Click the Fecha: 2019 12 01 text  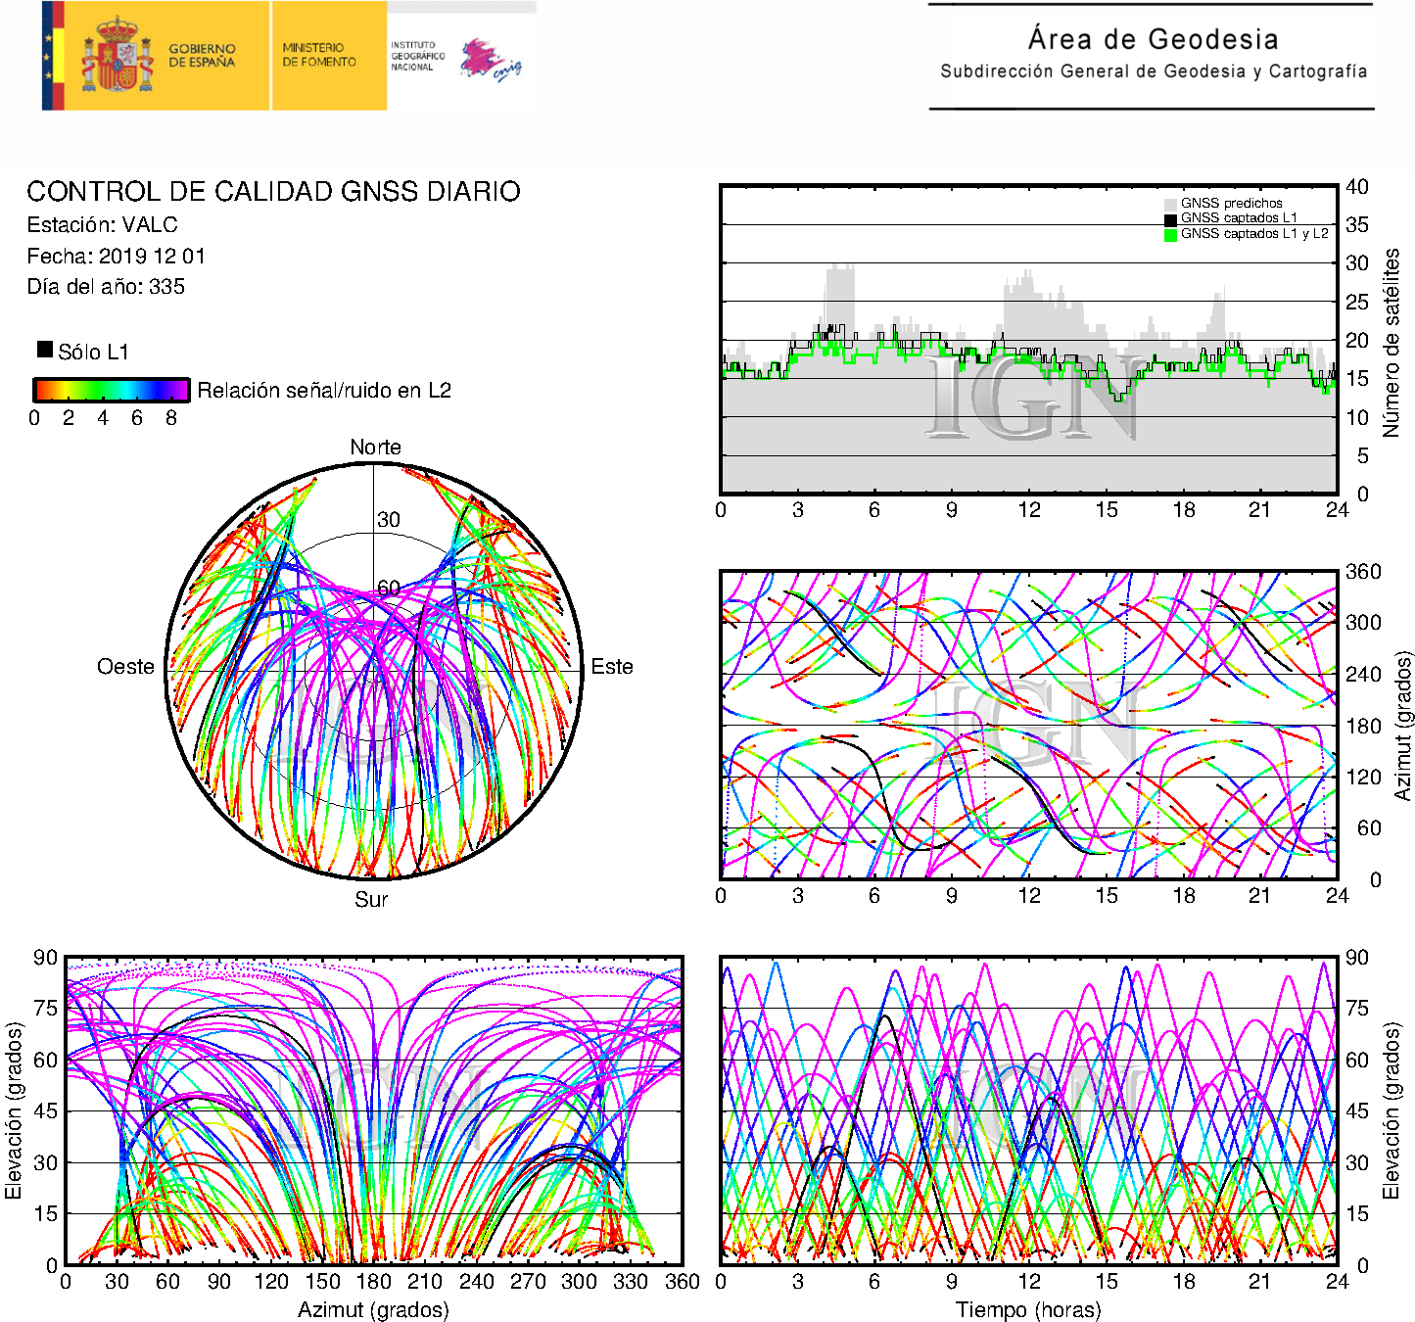tap(117, 257)
